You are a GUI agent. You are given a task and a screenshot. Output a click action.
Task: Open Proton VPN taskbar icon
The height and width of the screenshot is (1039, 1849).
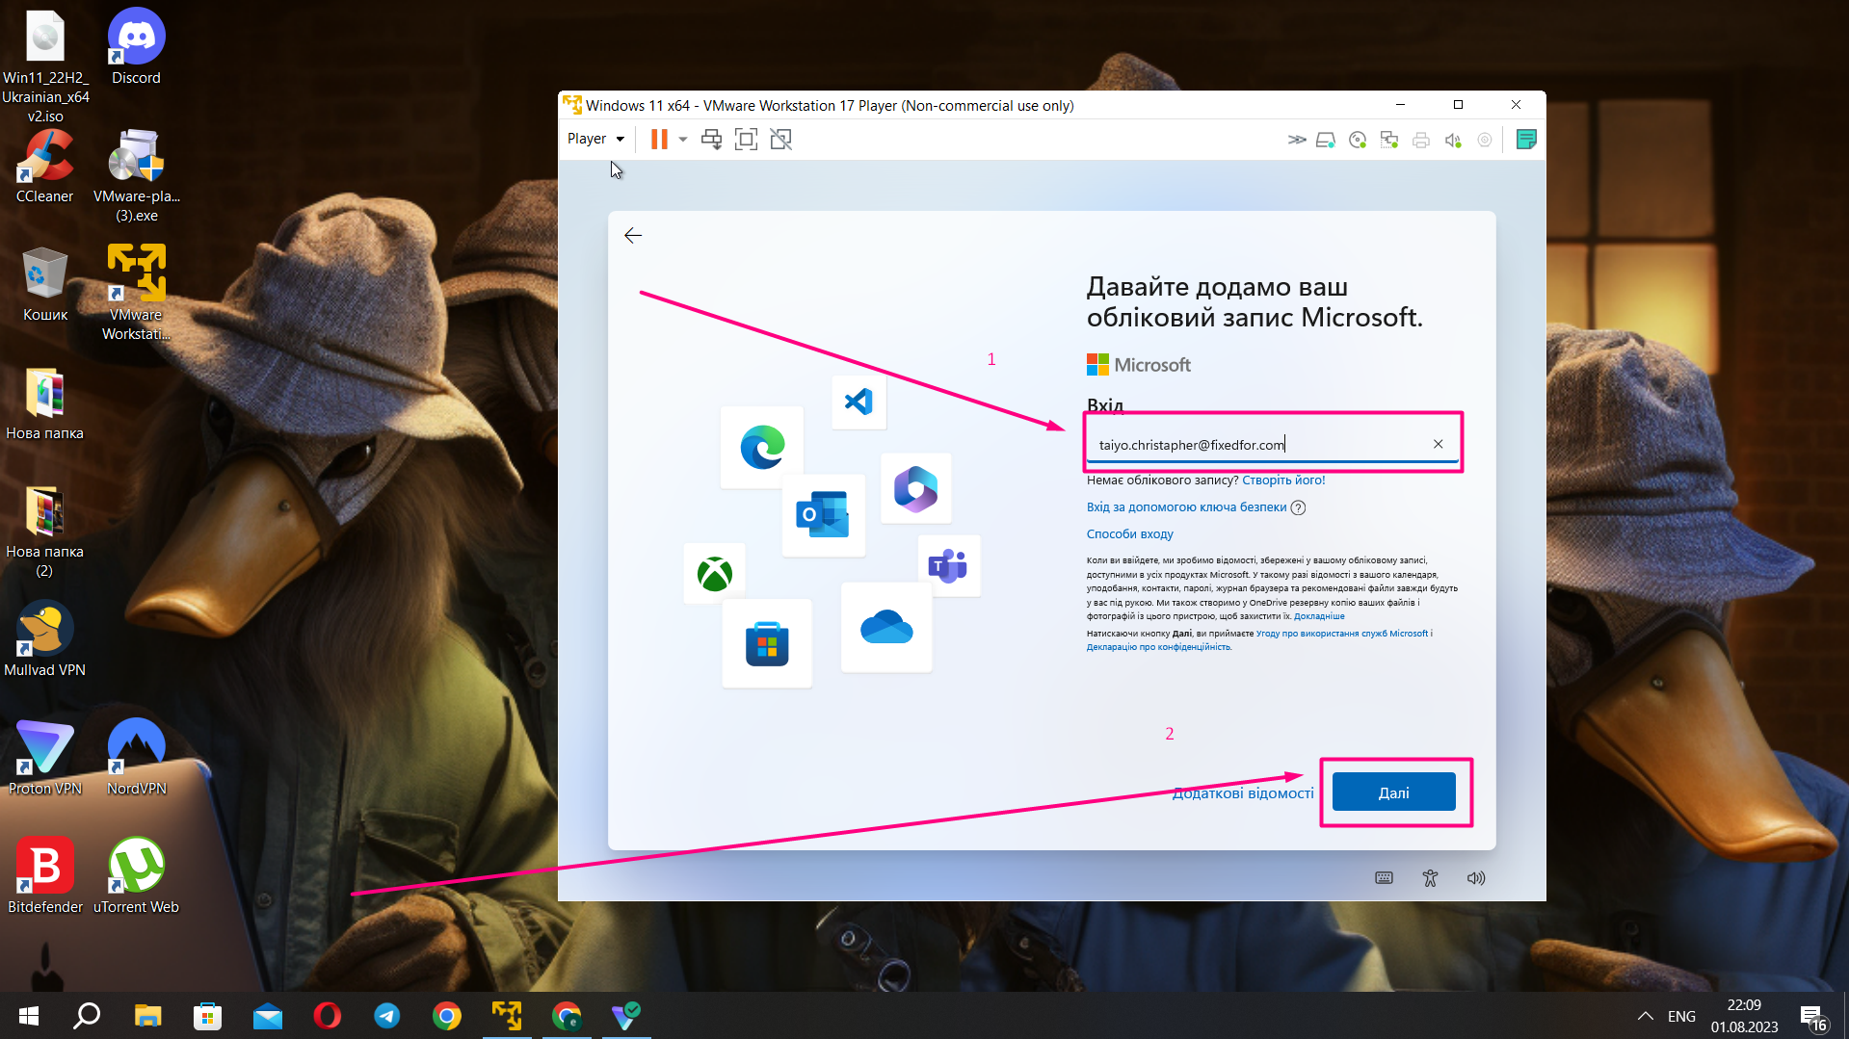coord(626,1015)
